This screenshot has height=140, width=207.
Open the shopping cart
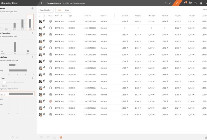coord(190,3)
